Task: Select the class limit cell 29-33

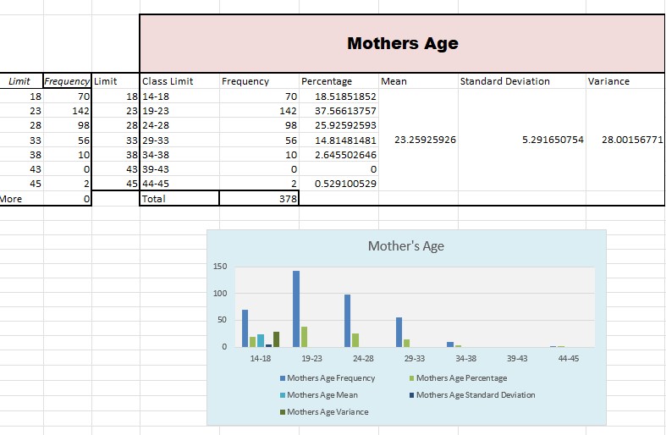Action: [x=179, y=140]
